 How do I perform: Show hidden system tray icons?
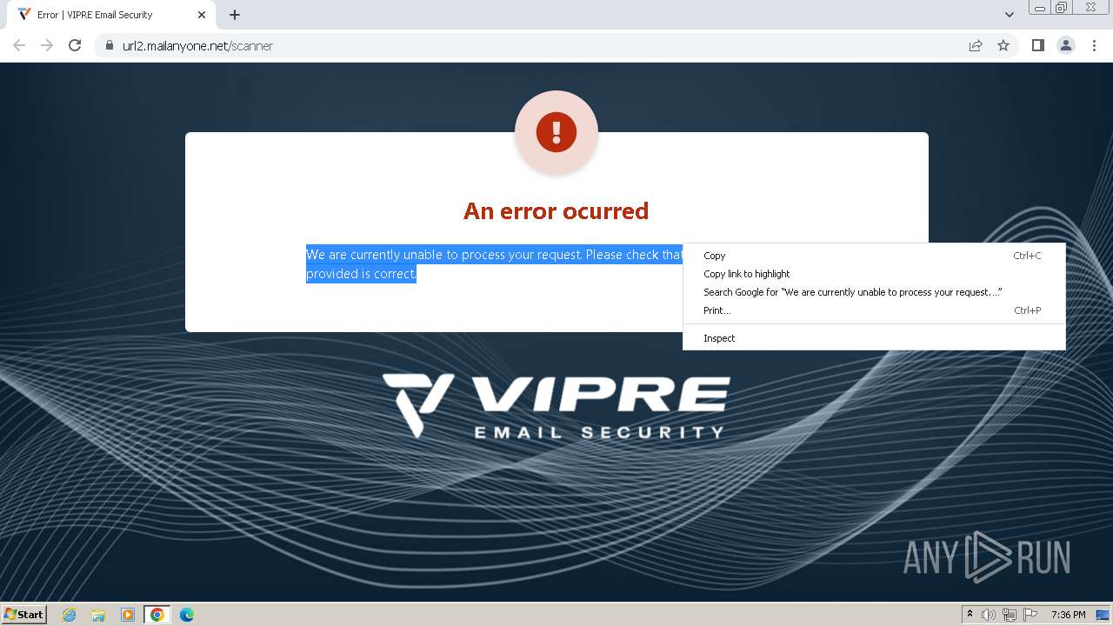pos(970,615)
